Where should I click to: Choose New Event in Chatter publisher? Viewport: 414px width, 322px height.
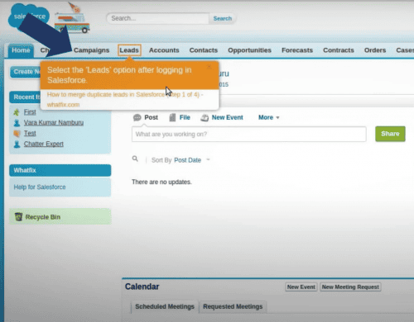tap(228, 117)
